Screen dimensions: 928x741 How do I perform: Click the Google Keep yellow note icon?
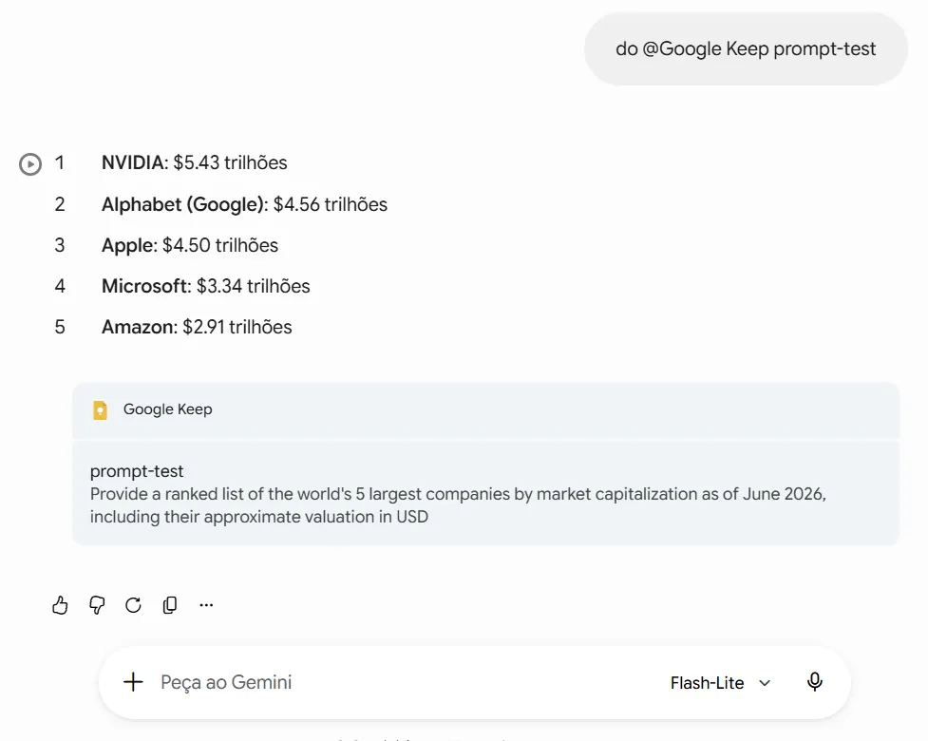[100, 409]
